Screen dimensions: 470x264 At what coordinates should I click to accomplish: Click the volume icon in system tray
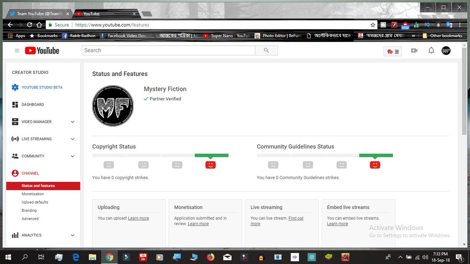pyautogui.click(x=426, y=257)
